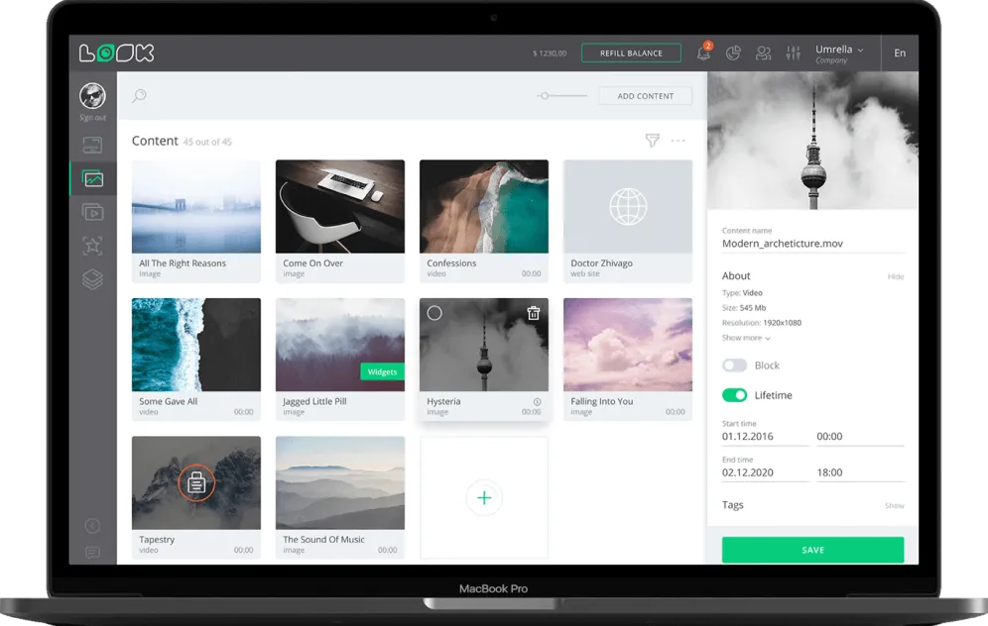The width and height of the screenshot is (988, 626).
Task: Show the Tags section
Action: point(894,506)
